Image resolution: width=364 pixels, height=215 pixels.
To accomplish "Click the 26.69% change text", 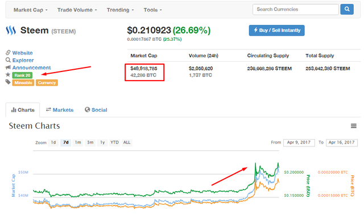I will pos(192,30).
